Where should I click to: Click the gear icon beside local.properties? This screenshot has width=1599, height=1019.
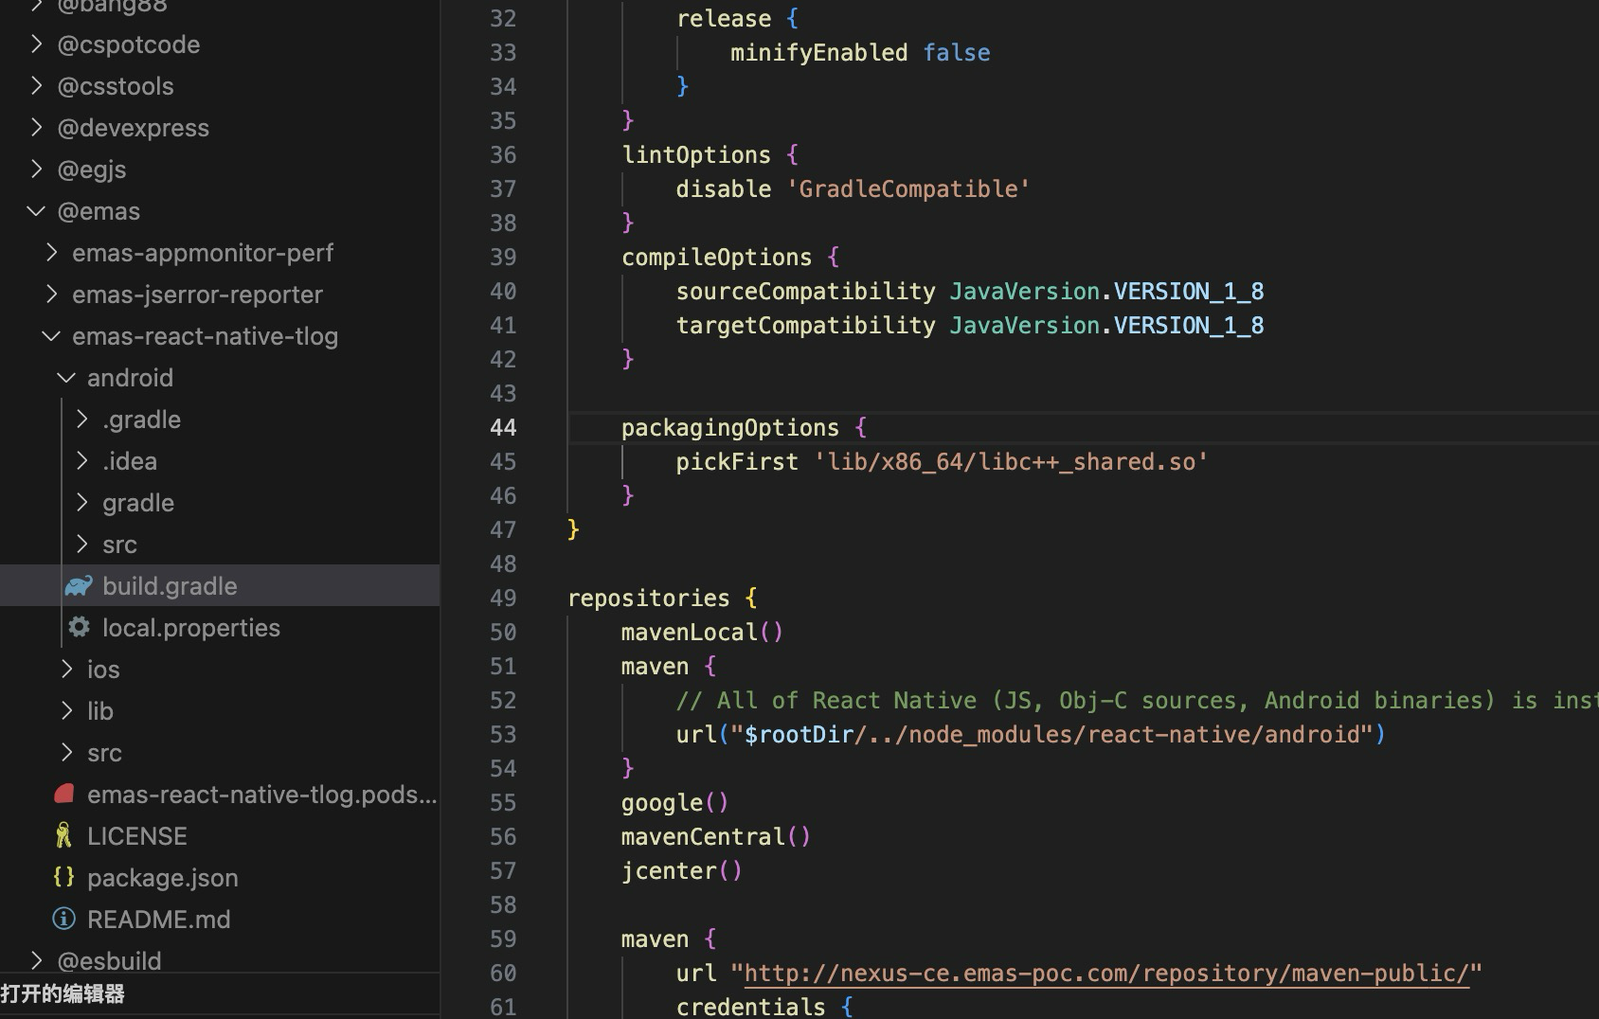pos(80,627)
